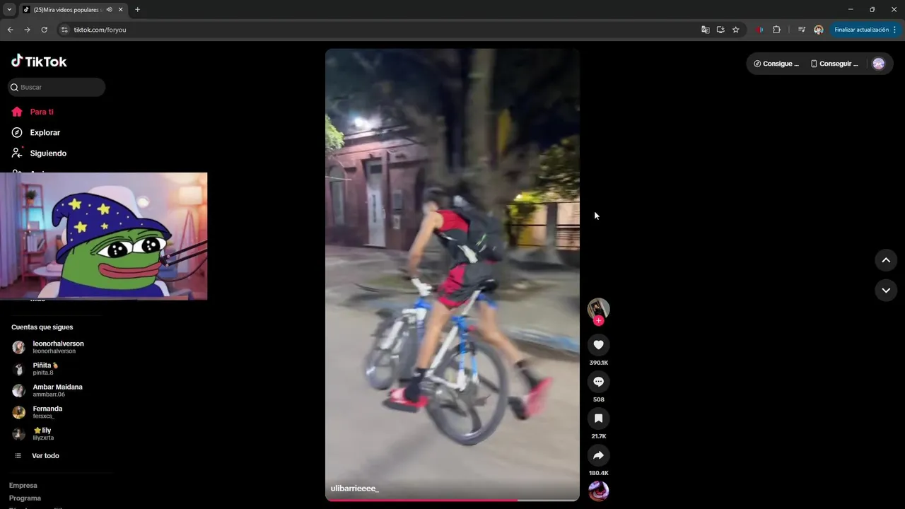905x509 pixels.
Task: Follow creator with the red plus badge
Action: [x=598, y=321]
